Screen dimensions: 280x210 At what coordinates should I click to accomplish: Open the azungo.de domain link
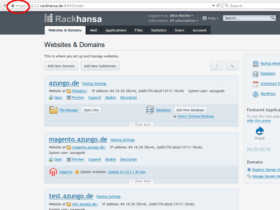64,83
